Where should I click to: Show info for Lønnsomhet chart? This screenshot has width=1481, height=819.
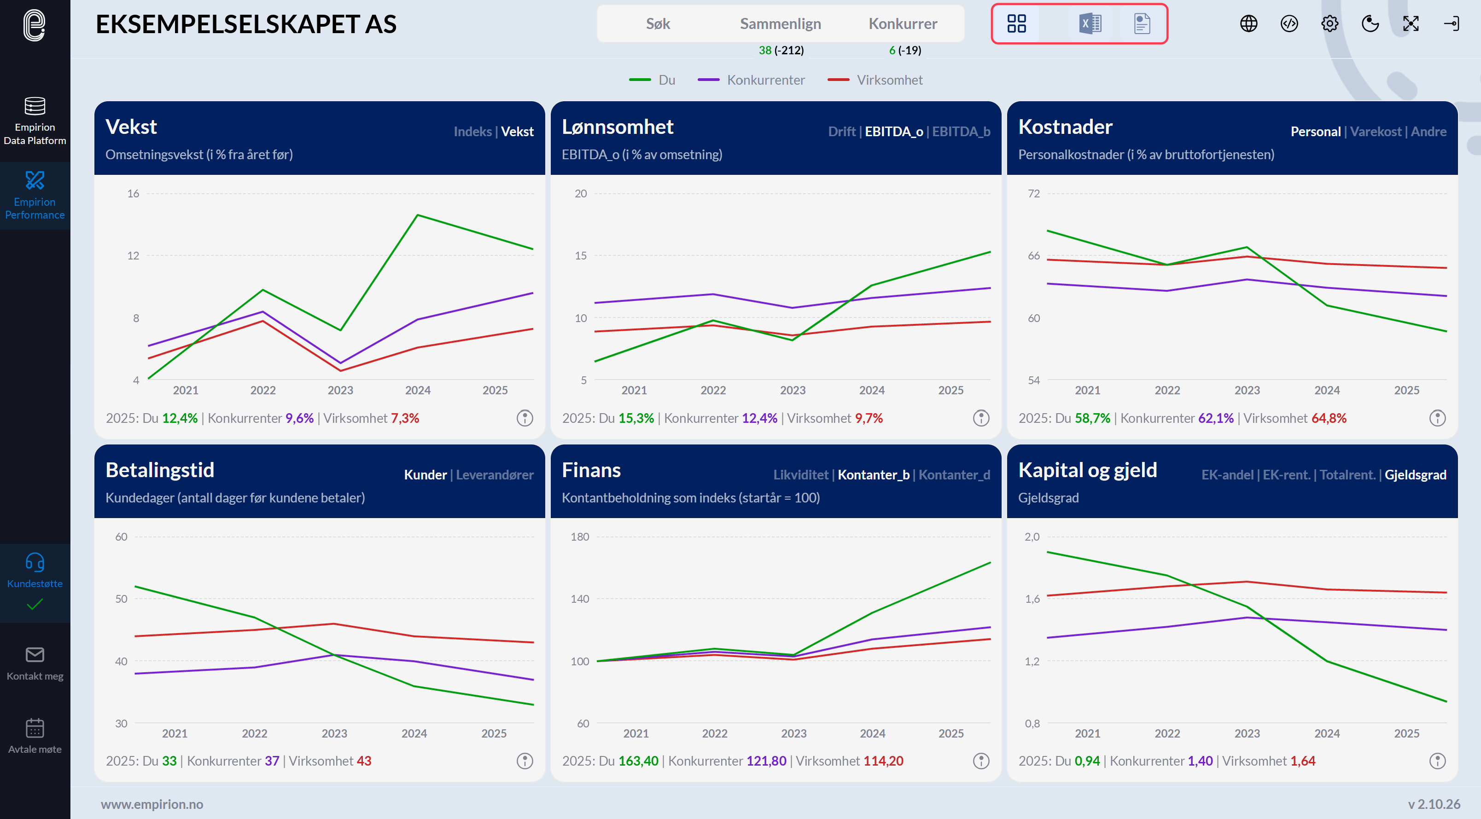tap(981, 418)
